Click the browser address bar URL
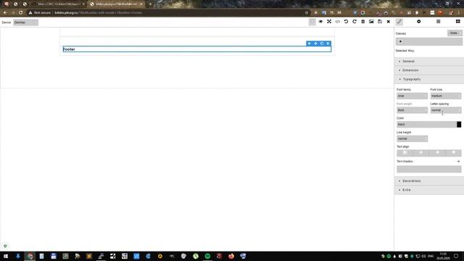Image resolution: width=464 pixels, height=261 pixels. click(x=99, y=13)
